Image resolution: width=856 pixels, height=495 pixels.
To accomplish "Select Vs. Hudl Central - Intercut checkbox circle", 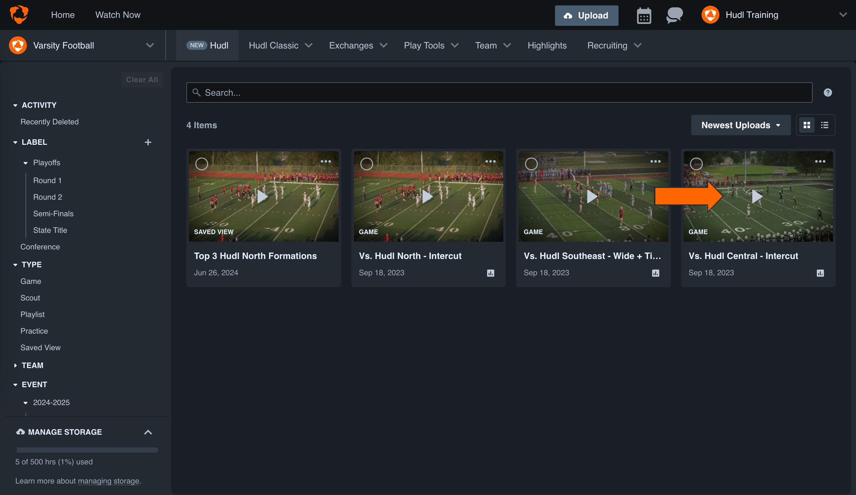I will [x=696, y=164].
